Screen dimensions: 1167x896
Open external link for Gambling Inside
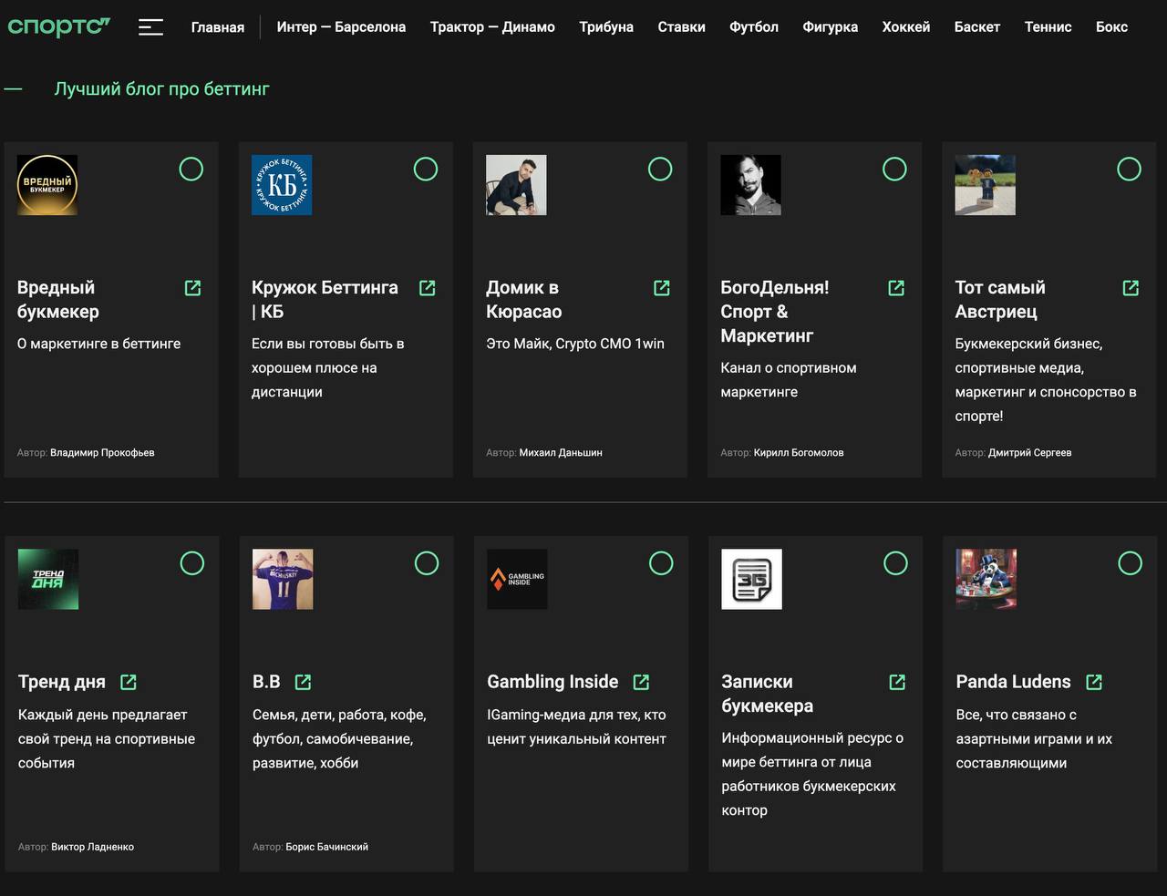(x=641, y=682)
